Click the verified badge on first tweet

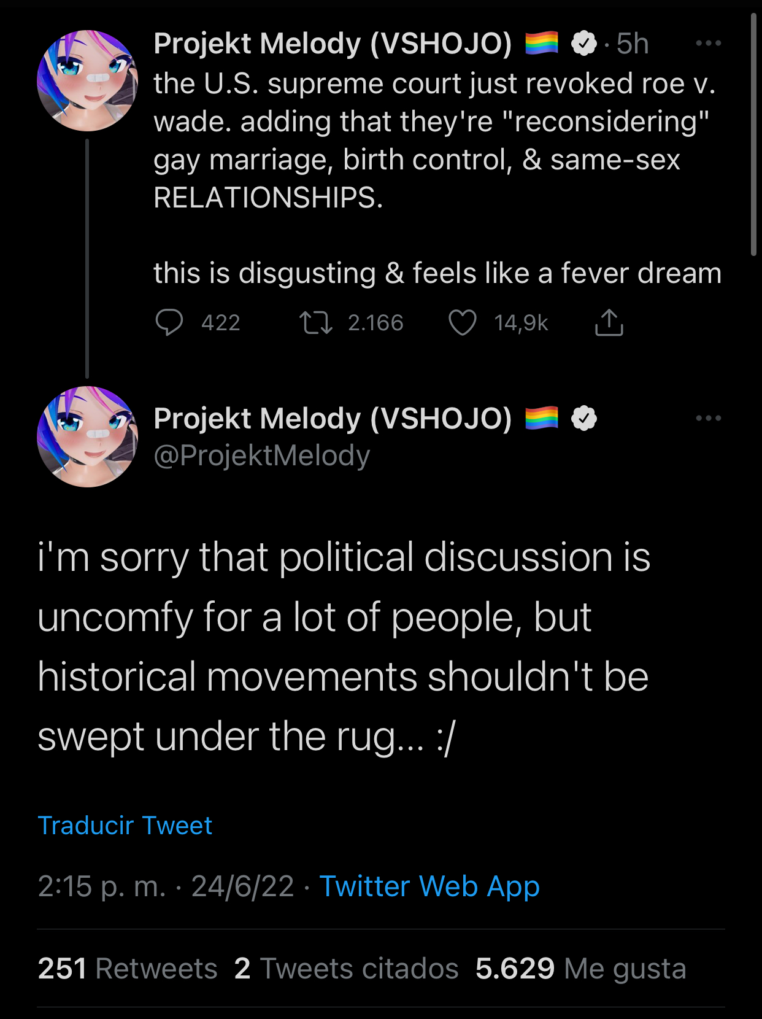click(583, 43)
